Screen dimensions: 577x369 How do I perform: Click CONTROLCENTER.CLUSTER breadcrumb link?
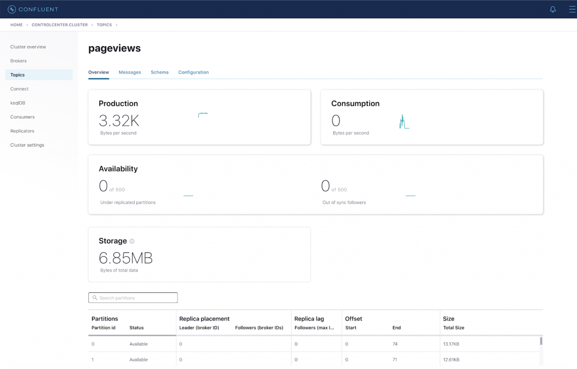coord(59,25)
